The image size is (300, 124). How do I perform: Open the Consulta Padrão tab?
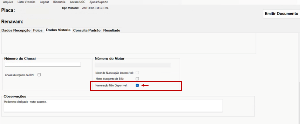point(87,31)
